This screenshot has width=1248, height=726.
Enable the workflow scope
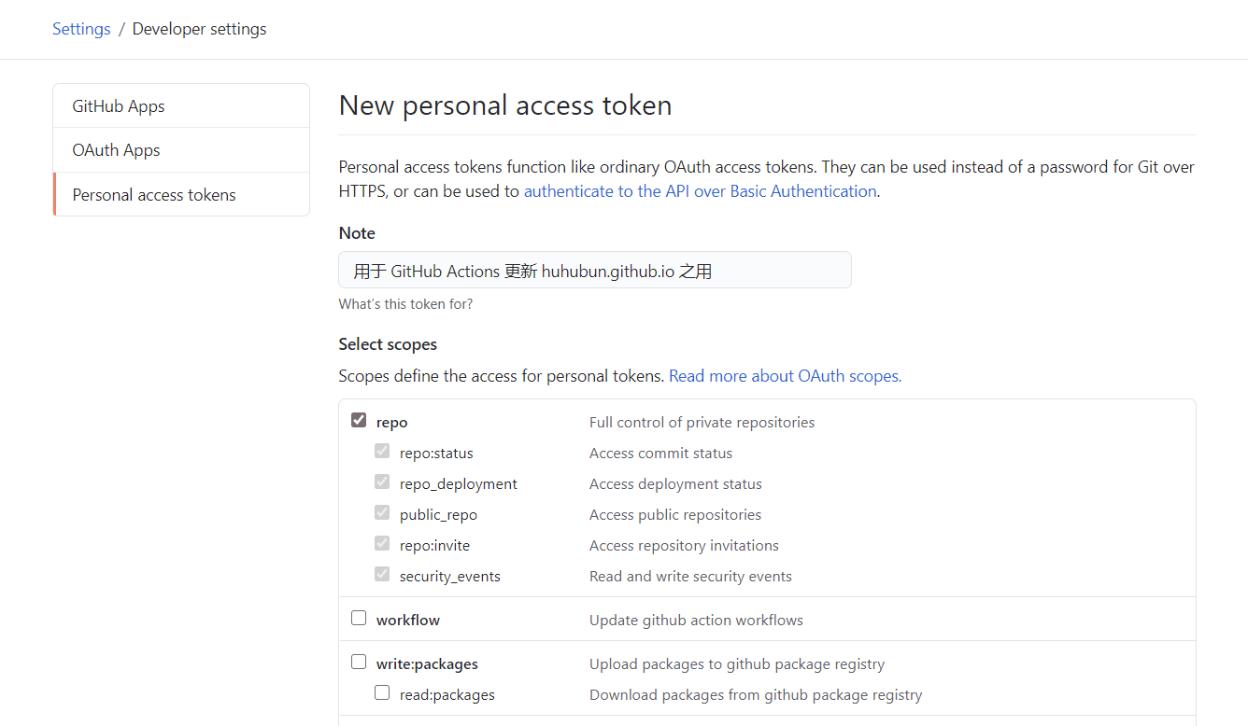coord(359,618)
